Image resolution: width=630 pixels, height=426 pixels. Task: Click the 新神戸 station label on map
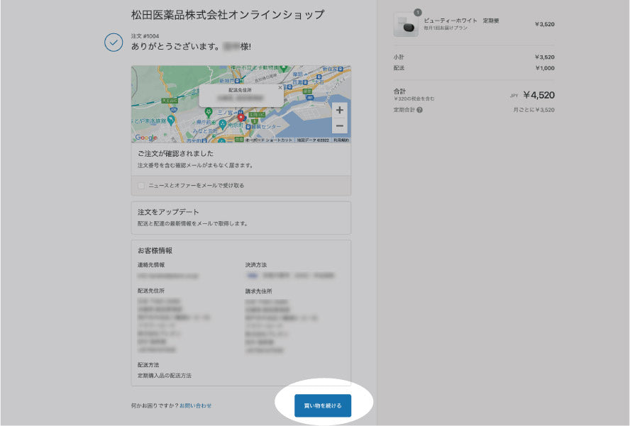click(226, 81)
